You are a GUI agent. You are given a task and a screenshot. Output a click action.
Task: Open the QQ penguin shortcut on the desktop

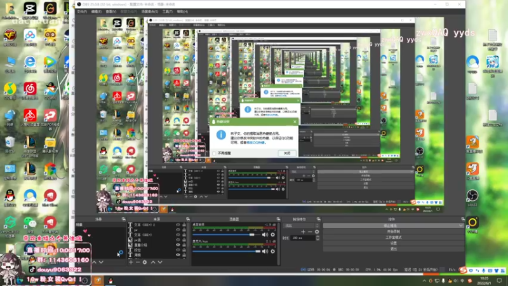point(10,196)
